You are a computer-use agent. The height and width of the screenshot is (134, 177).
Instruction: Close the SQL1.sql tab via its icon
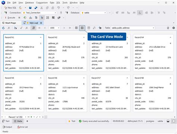41,23
